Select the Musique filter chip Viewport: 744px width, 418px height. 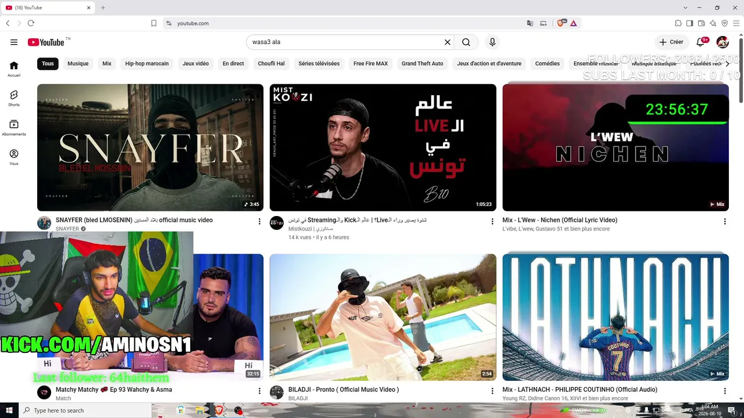point(78,64)
